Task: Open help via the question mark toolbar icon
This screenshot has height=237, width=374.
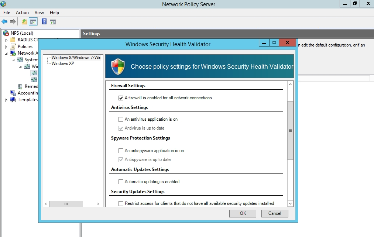Action: coord(44,21)
